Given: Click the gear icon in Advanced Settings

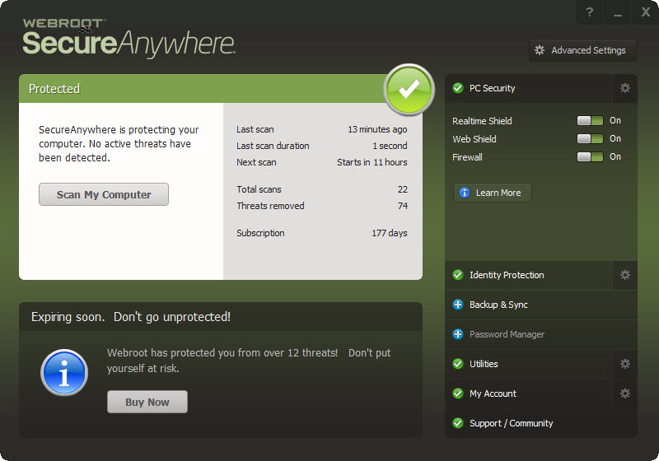Looking at the screenshot, I should [x=540, y=50].
